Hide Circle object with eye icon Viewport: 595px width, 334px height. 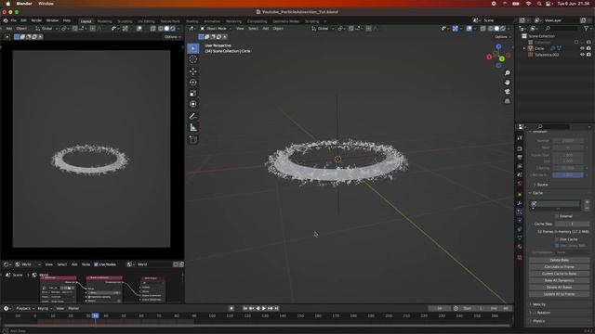(x=582, y=48)
